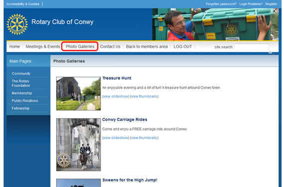View slideshow for Treasure Hunt
The image size is (284, 187).
(116, 96)
